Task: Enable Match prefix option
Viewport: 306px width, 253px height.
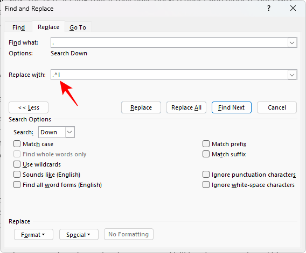Action: coord(206,144)
